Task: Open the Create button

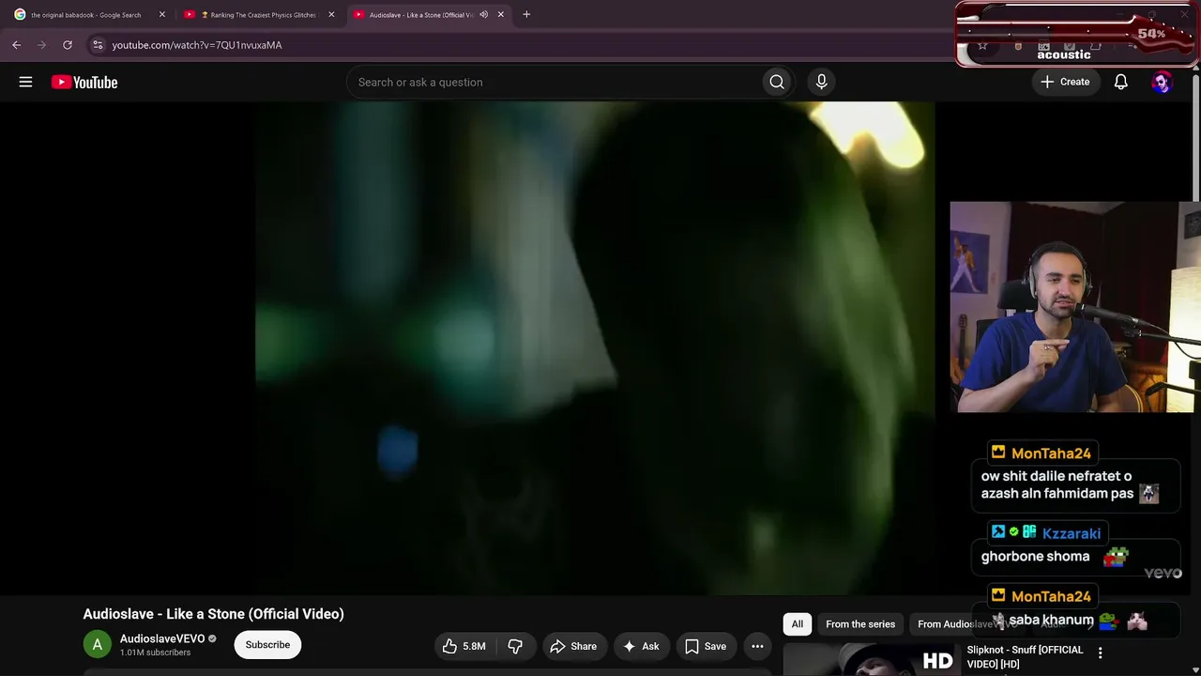Action: [x=1065, y=82]
